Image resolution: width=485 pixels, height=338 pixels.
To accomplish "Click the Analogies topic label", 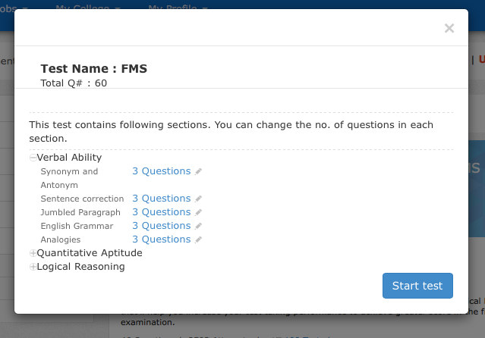I will pos(61,239).
